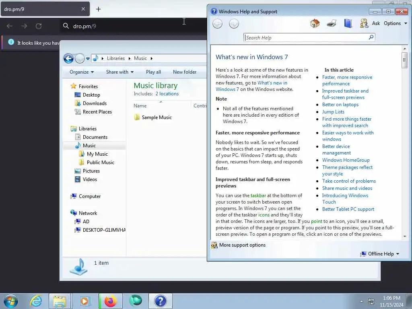Open Better Tablet PC support link
412x309 pixels.
348,209
